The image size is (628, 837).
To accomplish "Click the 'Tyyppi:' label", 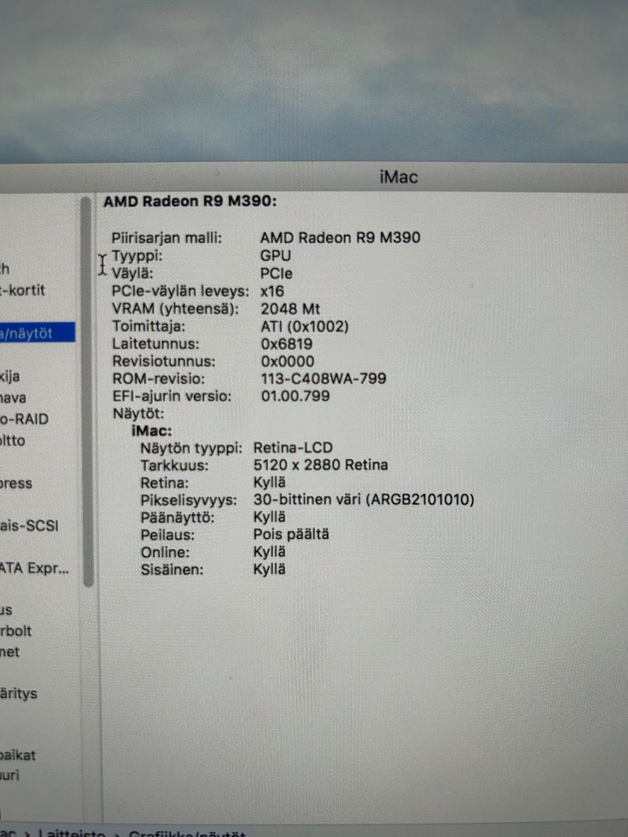I will coord(137,256).
